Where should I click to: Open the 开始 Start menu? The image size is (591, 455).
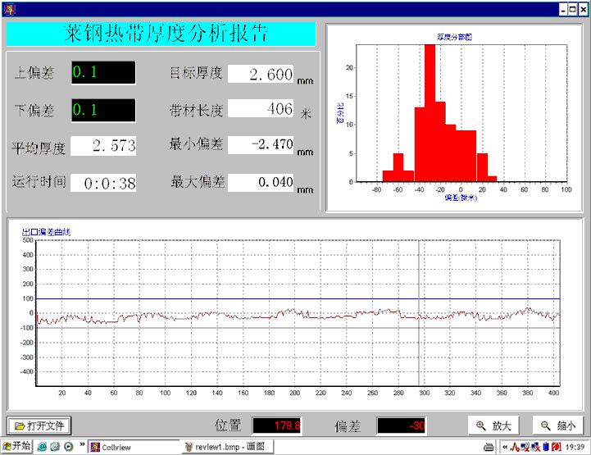point(16,446)
